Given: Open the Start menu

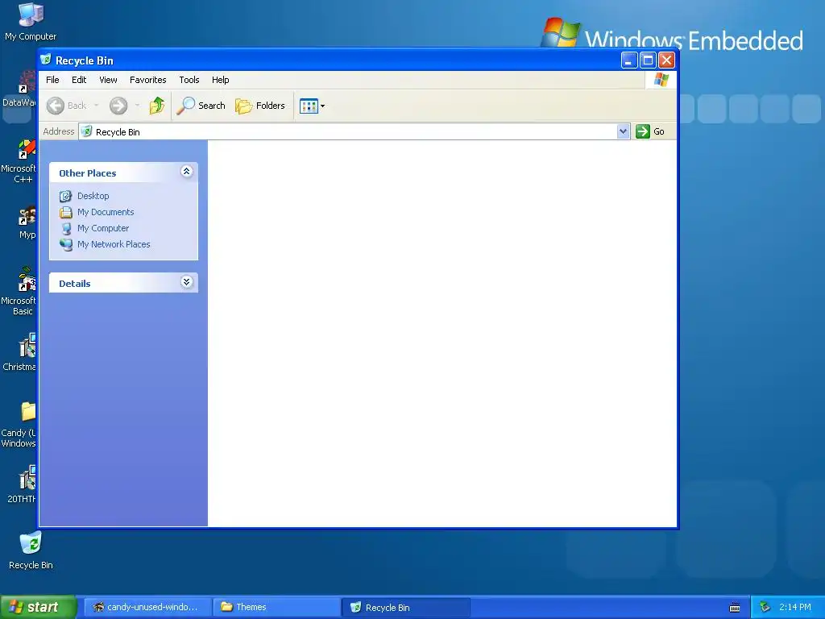Looking at the screenshot, I should [x=38, y=607].
